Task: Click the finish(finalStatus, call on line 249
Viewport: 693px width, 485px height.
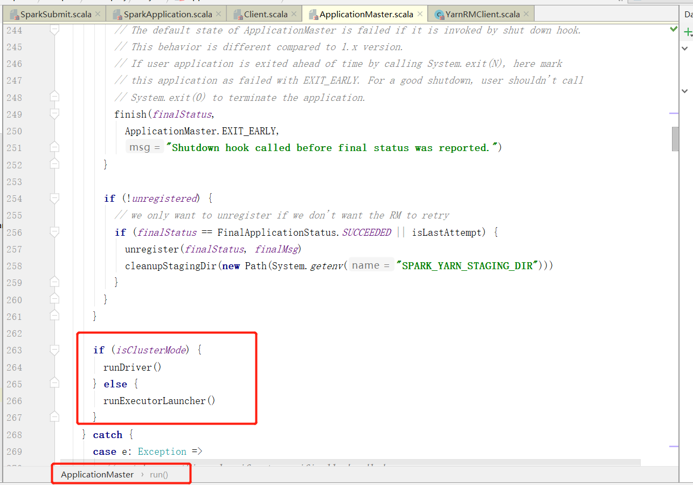Action: 164,114
